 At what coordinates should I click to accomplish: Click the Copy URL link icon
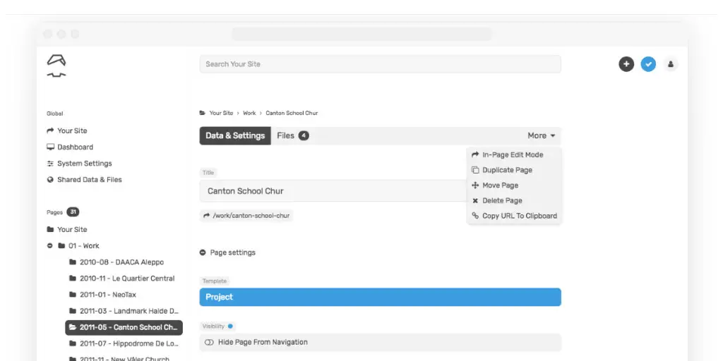point(475,216)
